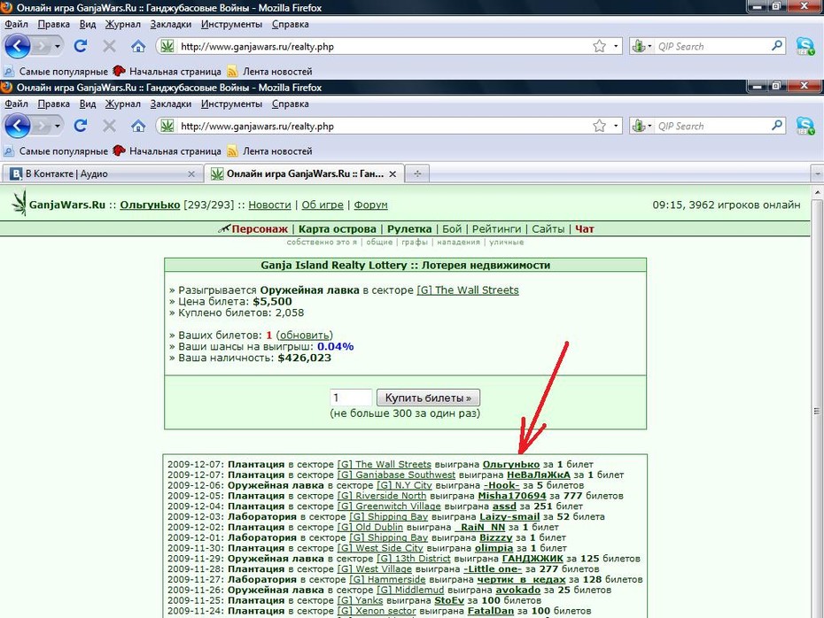Image resolution: width=824 pixels, height=618 pixels.
Task: Click back arrow in background Firefox window
Action: tap(17, 46)
